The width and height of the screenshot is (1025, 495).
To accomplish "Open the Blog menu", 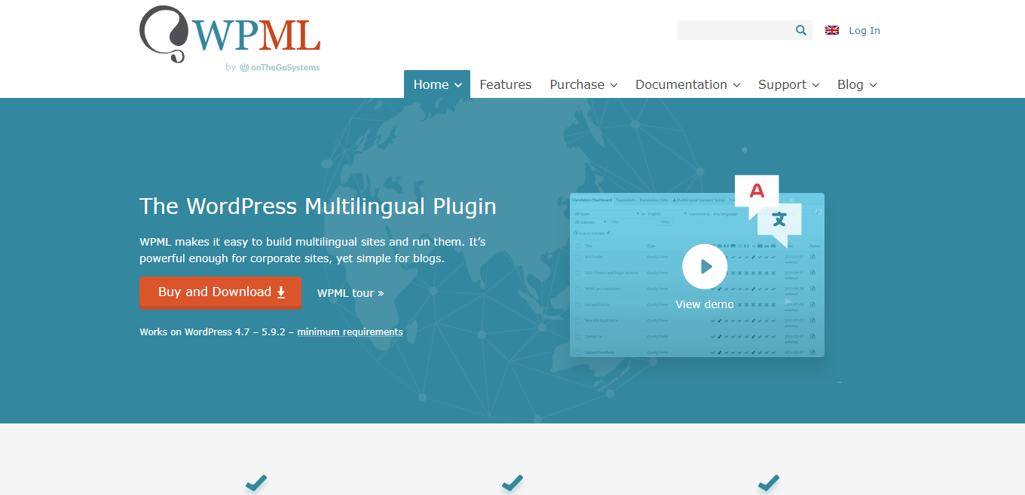I will click(857, 84).
